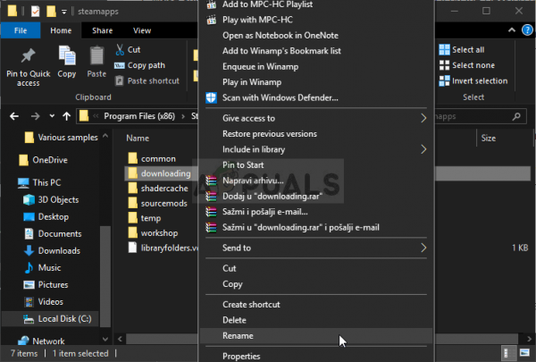Switch to details view icon in status bar
This screenshot has height=362, width=536.
click(508, 353)
